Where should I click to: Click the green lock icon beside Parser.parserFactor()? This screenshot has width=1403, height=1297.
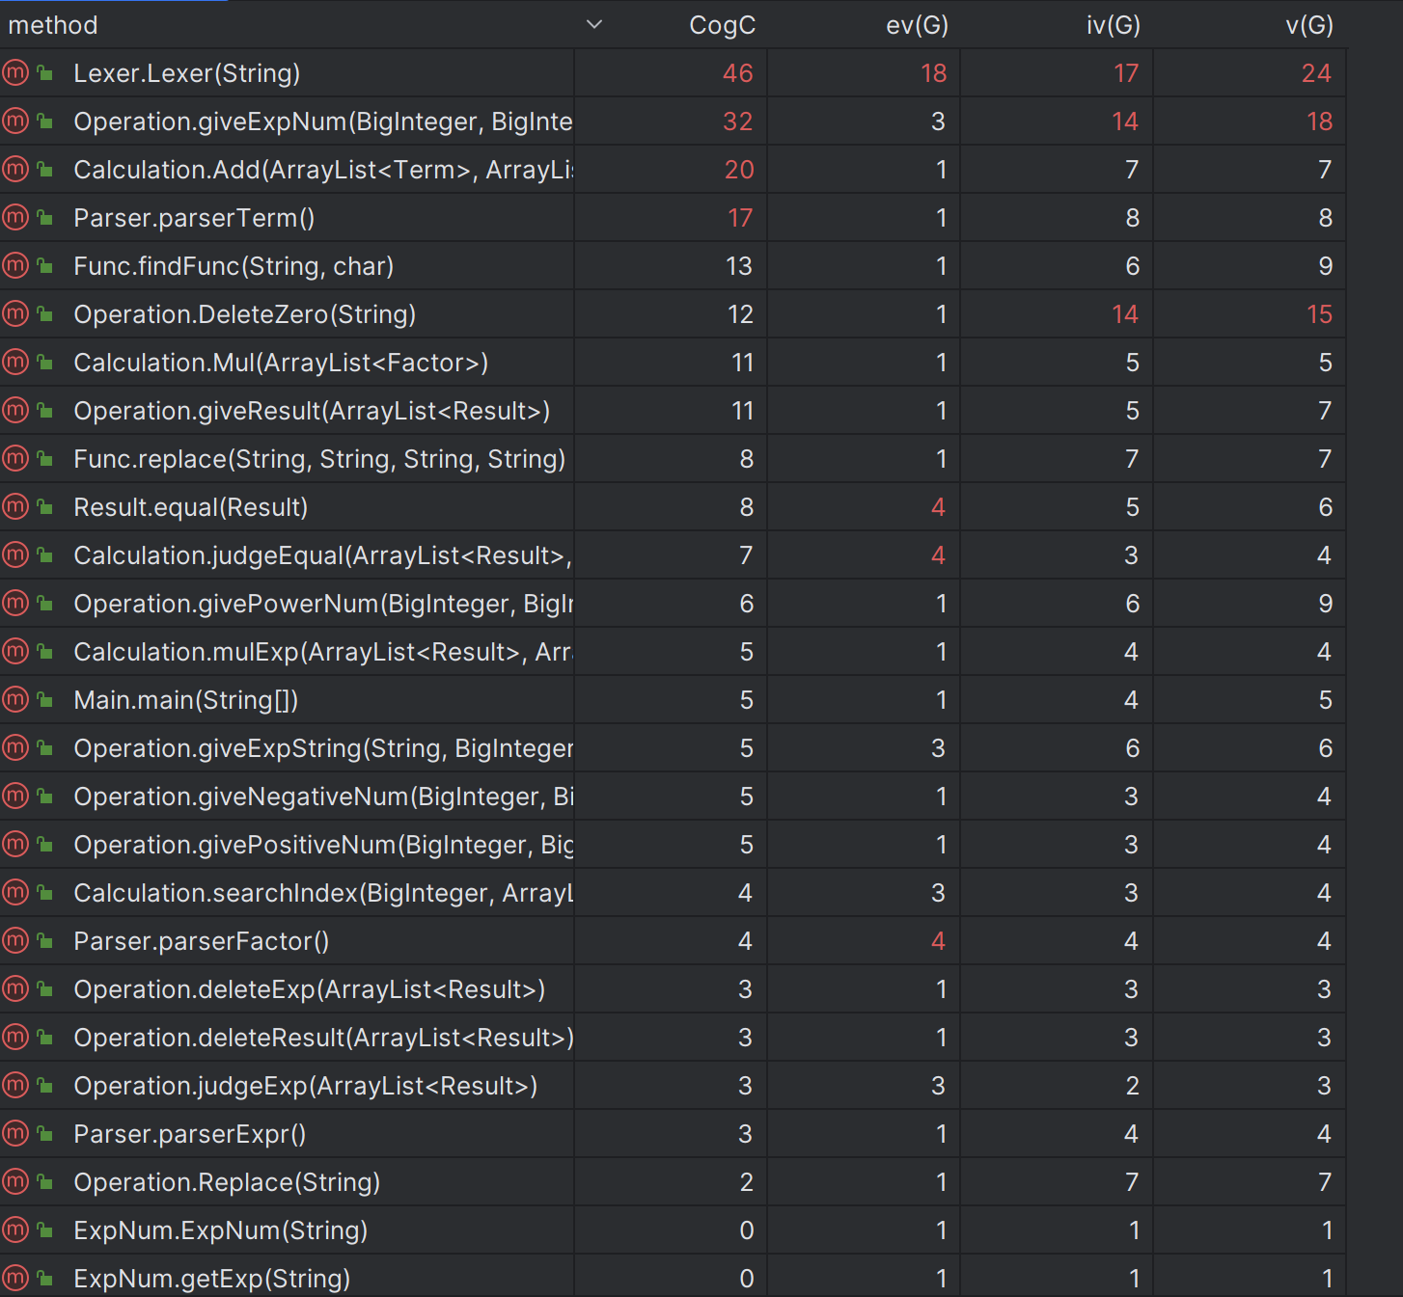coord(44,940)
